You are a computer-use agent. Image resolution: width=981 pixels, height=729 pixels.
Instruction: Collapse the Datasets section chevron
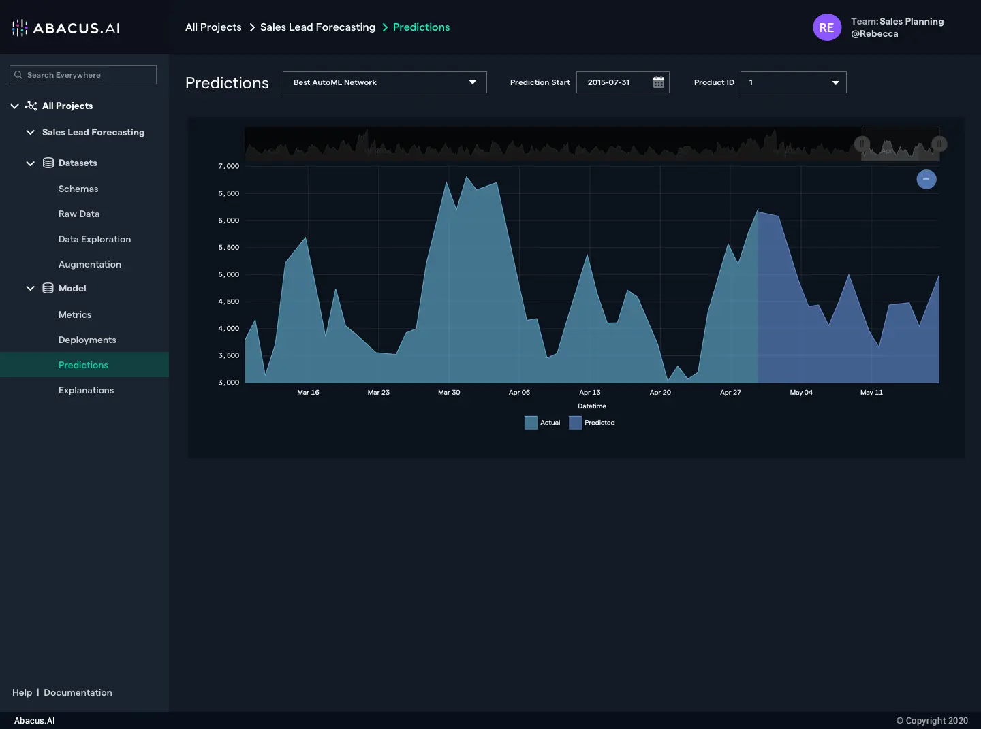[30, 163]
